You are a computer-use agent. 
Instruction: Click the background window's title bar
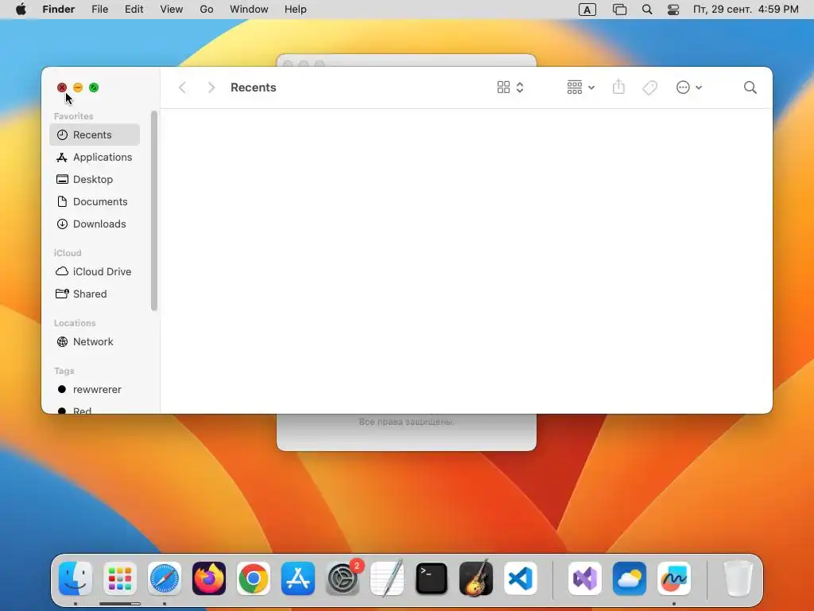pos(406,60)
